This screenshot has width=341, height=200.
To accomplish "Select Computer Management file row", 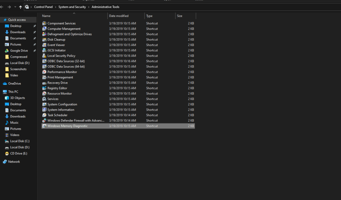I will point(118,29).
